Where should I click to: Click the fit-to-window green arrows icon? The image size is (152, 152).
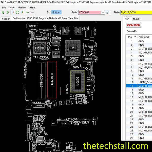[x=17, y=12]
